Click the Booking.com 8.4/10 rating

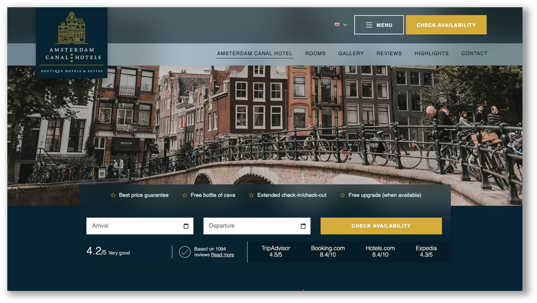click(x=328, y=252)
